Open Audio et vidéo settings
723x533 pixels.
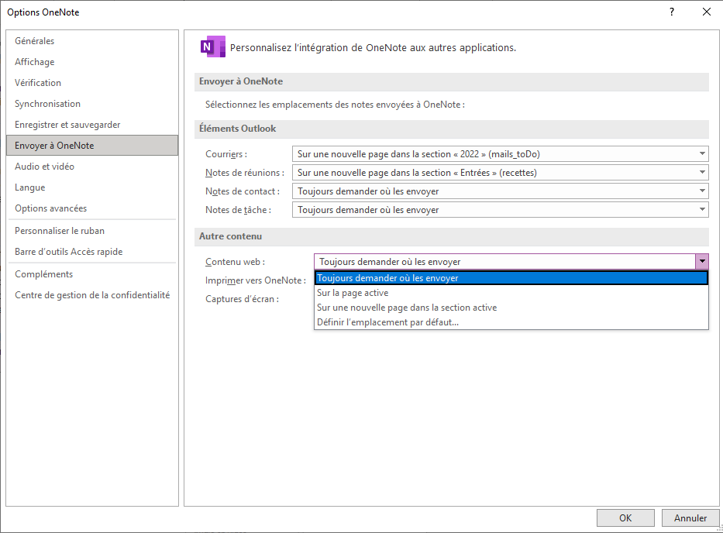[92, 167]
